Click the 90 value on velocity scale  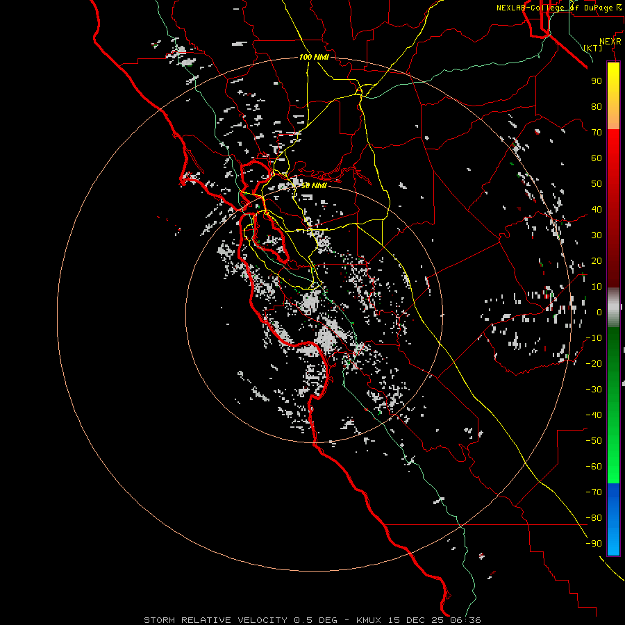click(x=597, y=81)
